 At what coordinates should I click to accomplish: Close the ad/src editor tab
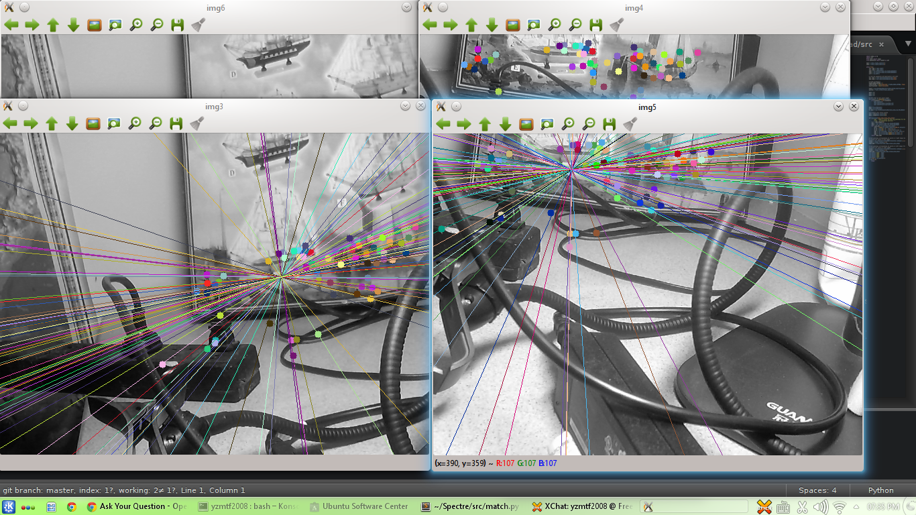882,45
